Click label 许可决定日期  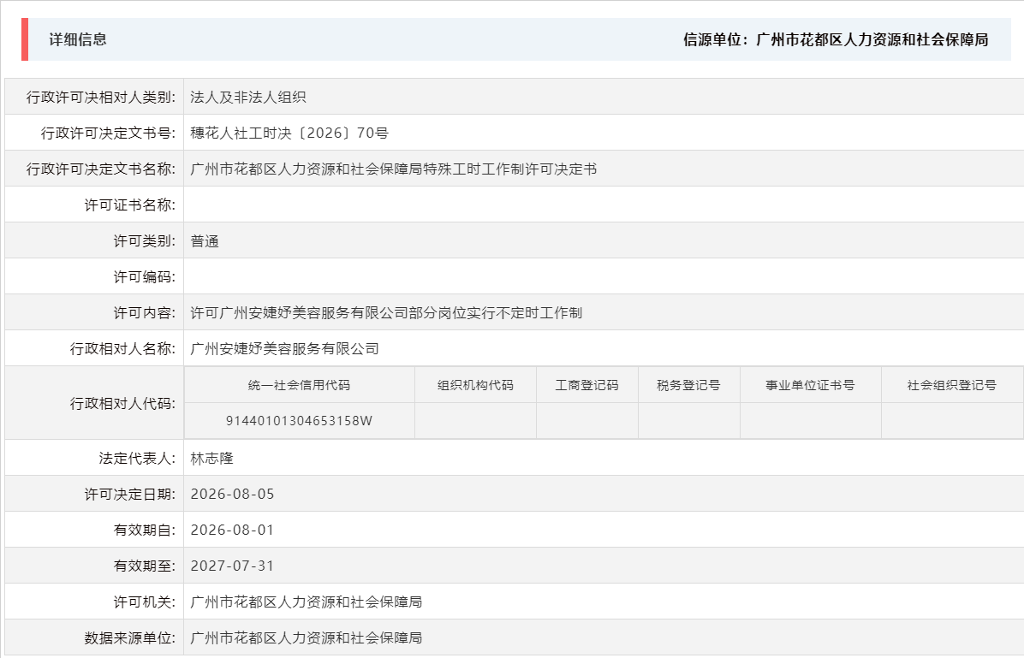pyautogui.click(x=130, y=495)
